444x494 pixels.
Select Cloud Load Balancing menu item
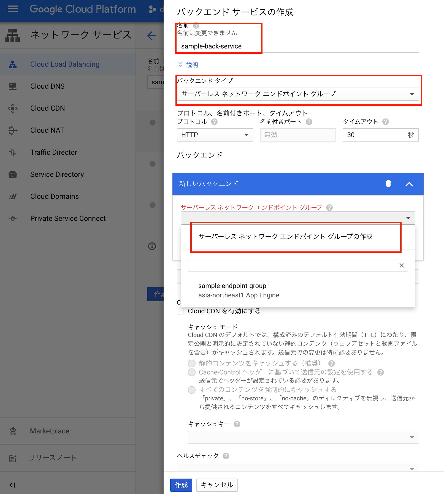(x=68, y=64)
